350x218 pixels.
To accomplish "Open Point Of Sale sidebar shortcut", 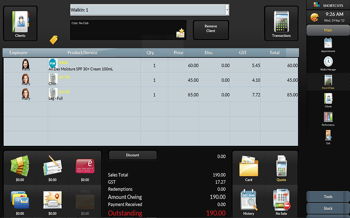I will (x=328, y=82).
